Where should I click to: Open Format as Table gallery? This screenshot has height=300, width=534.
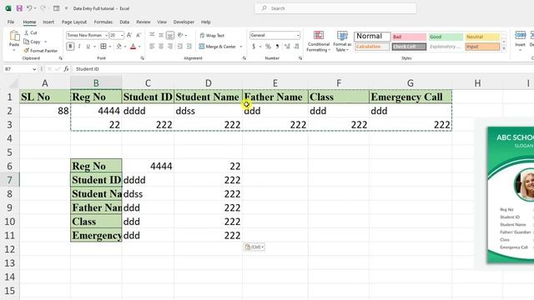[342, 41]
